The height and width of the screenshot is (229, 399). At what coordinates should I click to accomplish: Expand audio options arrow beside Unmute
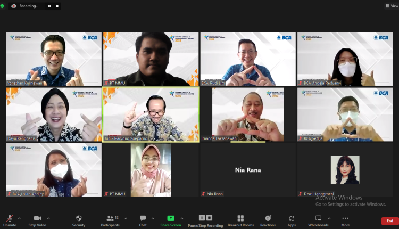pyautogui.click(x=19, y=218)
